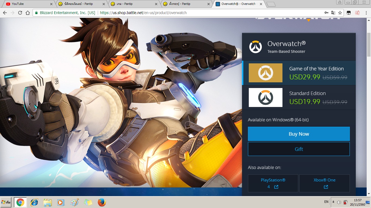The image size is (371, 208).
Task: Click the Overwatch logo in the product panel
Action: 256,47
